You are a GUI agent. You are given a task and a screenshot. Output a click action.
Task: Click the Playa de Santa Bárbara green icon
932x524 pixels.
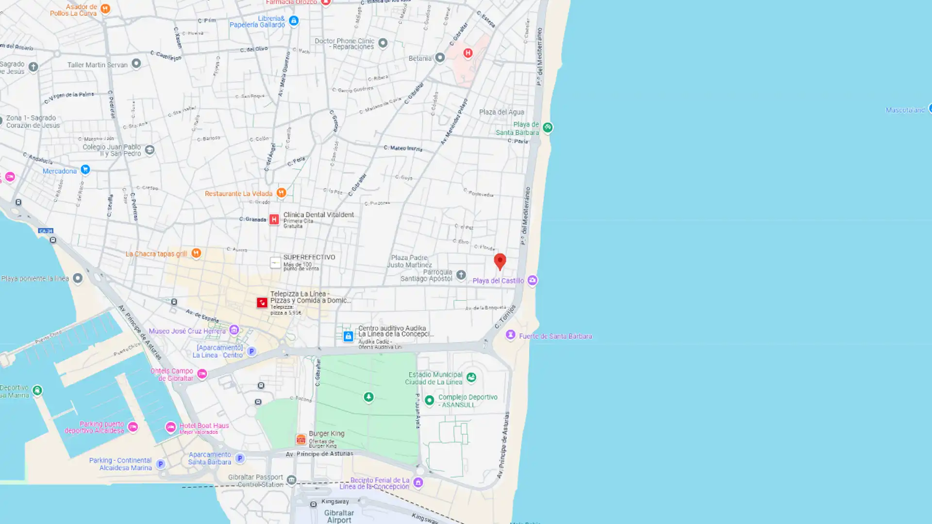pyautogui.click(x=548, y=127)
